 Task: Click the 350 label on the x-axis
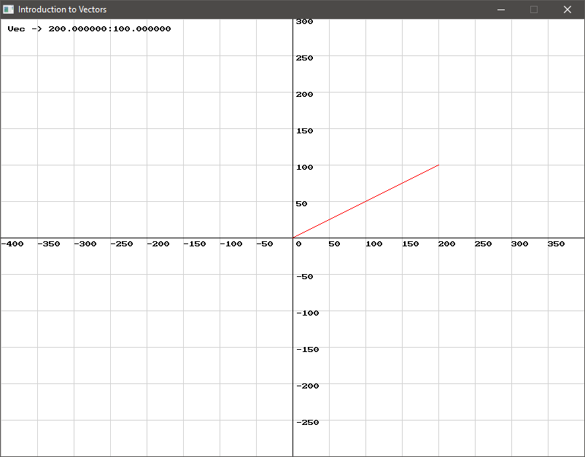[556, 244]
